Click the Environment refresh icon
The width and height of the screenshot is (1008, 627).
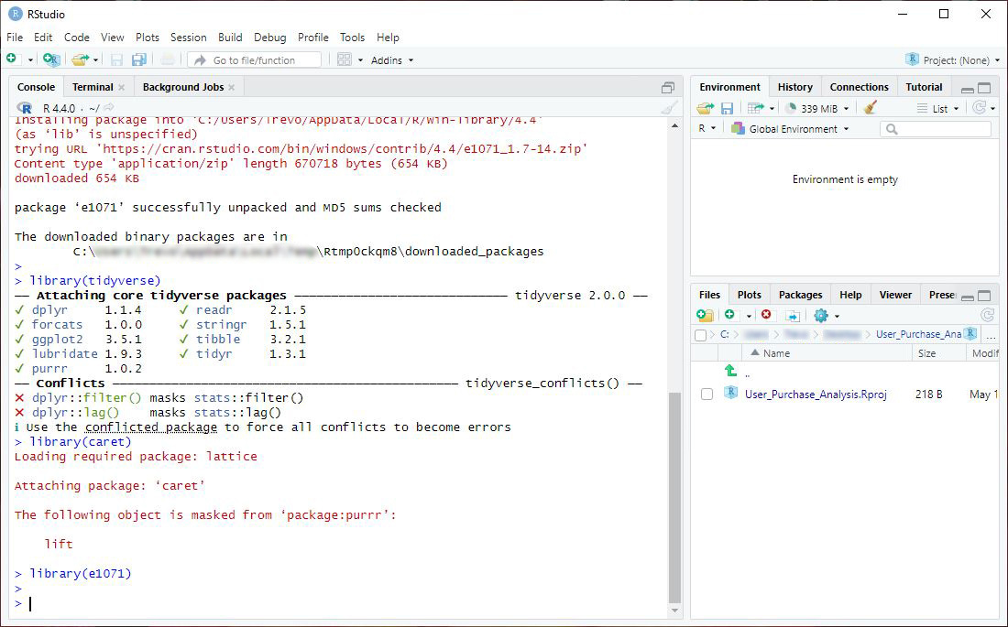click(979, 107)
